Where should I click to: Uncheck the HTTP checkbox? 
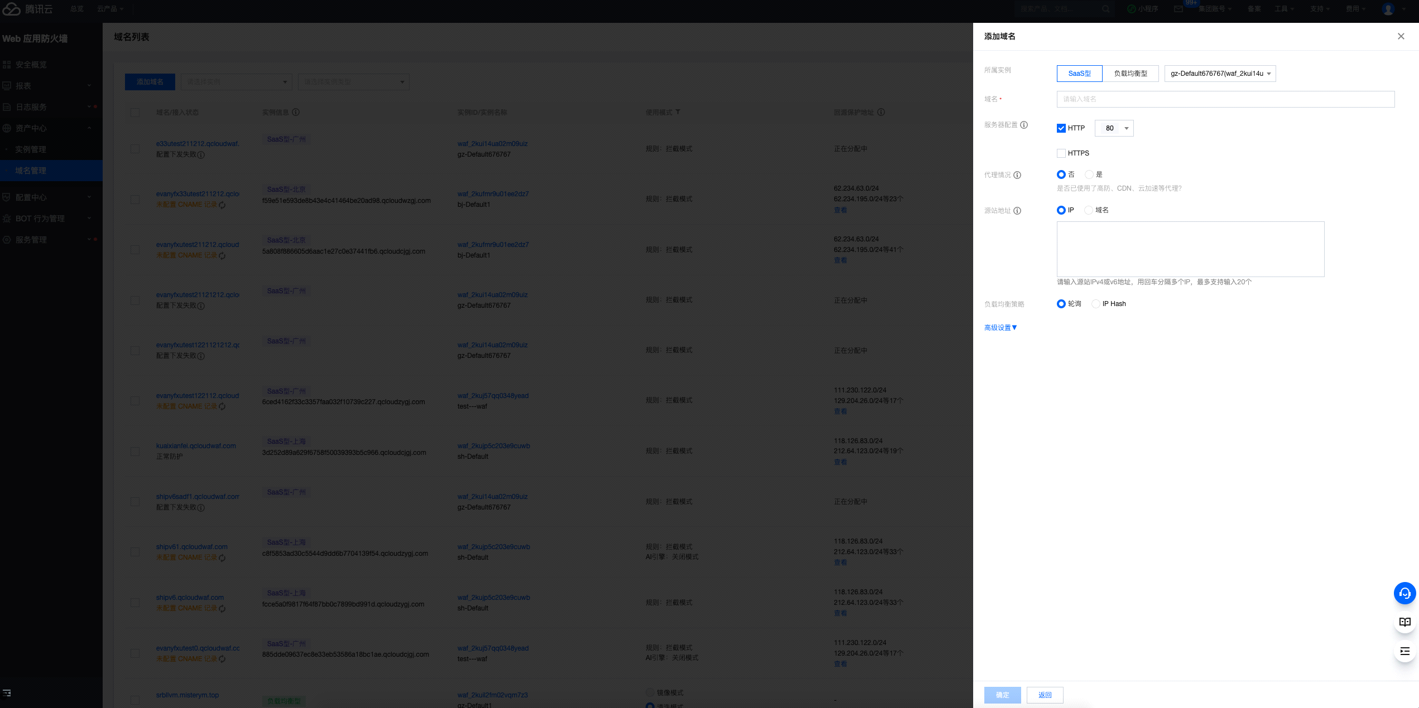tap(1061, 128)
